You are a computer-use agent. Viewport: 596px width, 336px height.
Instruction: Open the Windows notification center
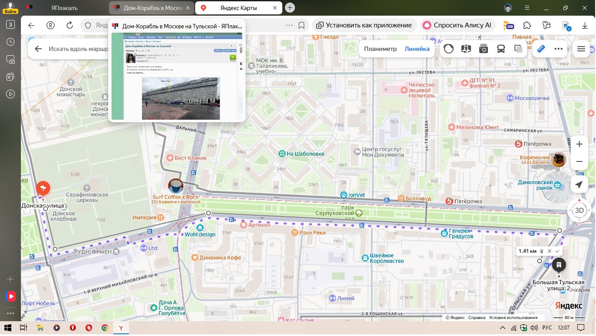click(582, 327)
